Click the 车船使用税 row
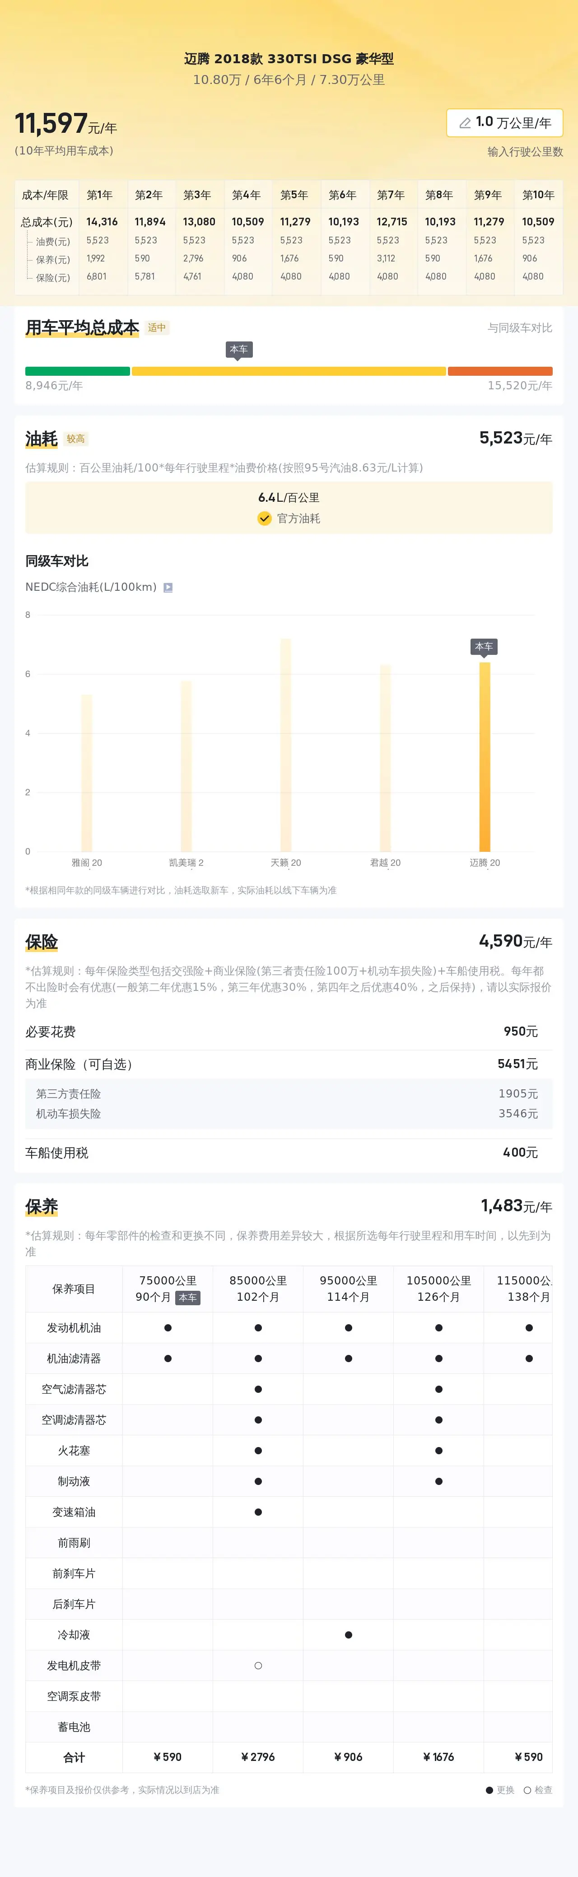 tap(289, 1152)
